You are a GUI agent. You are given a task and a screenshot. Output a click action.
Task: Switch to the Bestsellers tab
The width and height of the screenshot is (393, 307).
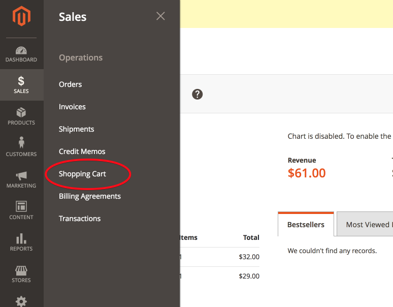click(306, 224)
